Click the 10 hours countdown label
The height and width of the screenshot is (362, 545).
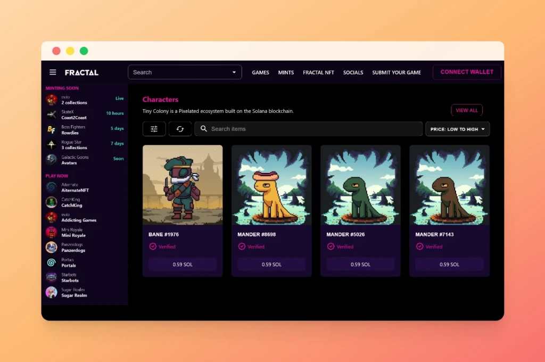click(x=115, y=113)
